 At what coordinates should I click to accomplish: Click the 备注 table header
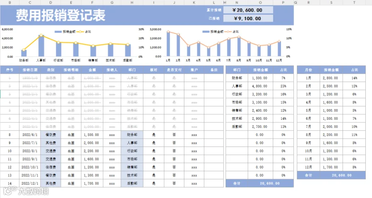tap(214, 70)
